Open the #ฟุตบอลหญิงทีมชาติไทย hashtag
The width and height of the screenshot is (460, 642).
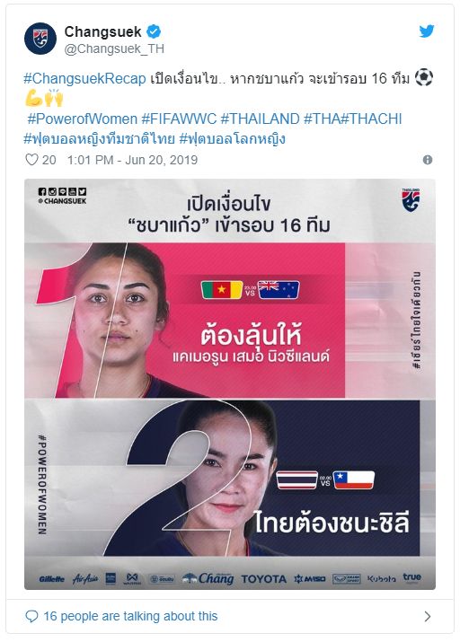click(100, 139)
